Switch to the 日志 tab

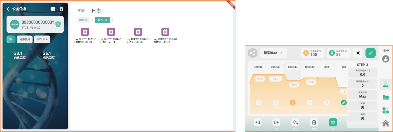point(96,10)
